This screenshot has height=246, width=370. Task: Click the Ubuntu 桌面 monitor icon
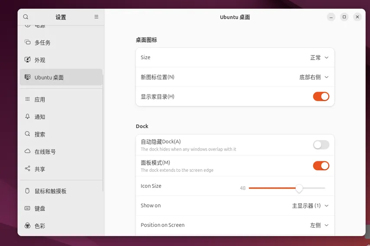point(28,77)
